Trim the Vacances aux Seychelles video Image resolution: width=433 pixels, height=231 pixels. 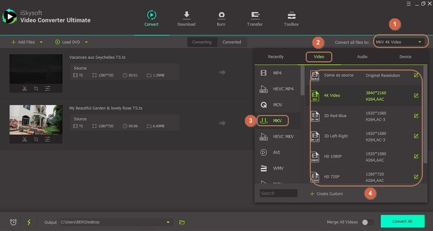pyautogui.click(x=25, y=88)
